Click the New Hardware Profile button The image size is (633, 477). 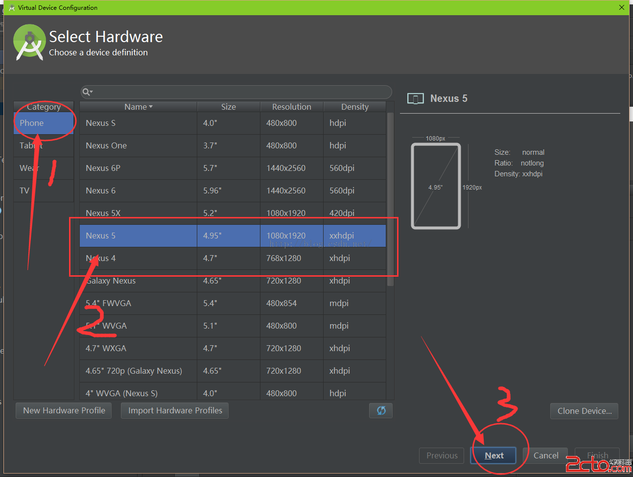(64, 410)
